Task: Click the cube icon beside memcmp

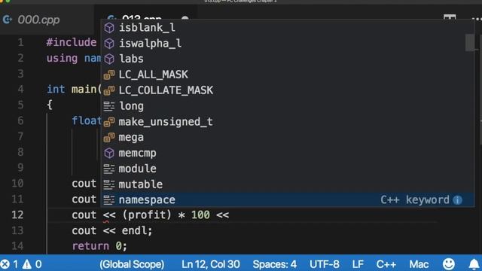Action: pos(109,153)
